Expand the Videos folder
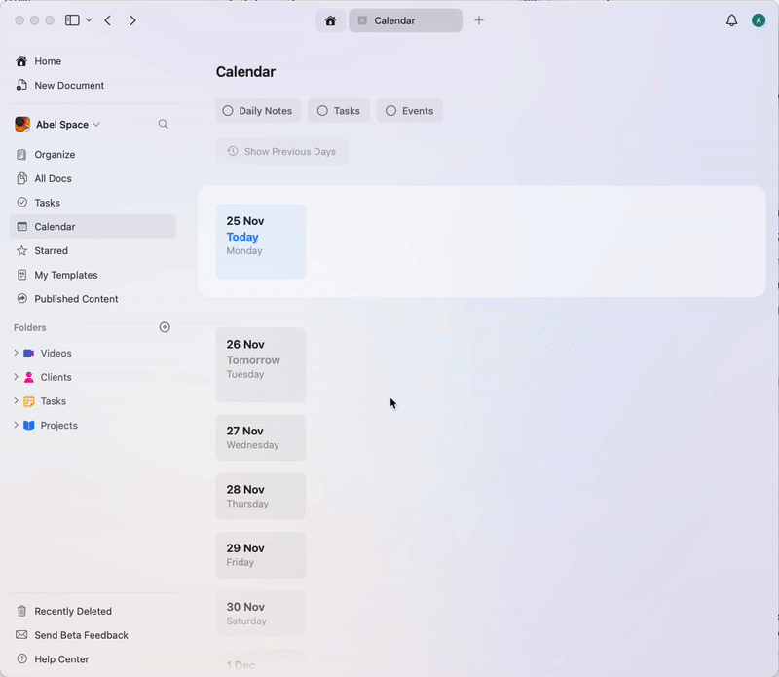 (x=16, y=353)
